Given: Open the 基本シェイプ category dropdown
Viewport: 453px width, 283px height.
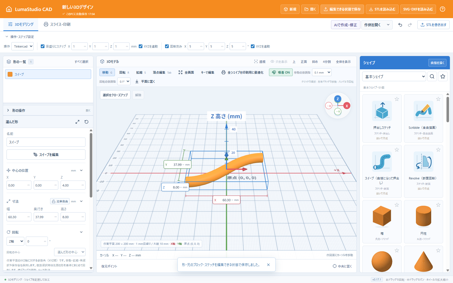Looking at the screenshot, I should pos(394,76).
